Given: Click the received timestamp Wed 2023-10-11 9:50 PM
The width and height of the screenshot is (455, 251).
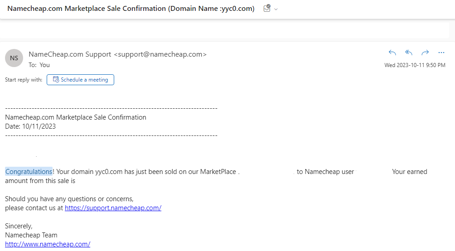Looking at the screenshot, I should 415,65.
